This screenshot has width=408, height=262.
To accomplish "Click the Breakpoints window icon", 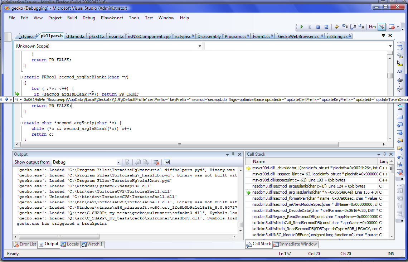I will pyautogui.click(x=392, y=27).
